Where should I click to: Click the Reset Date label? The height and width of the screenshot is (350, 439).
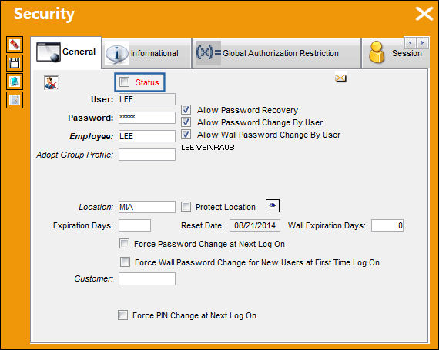[x=203, y=225]
